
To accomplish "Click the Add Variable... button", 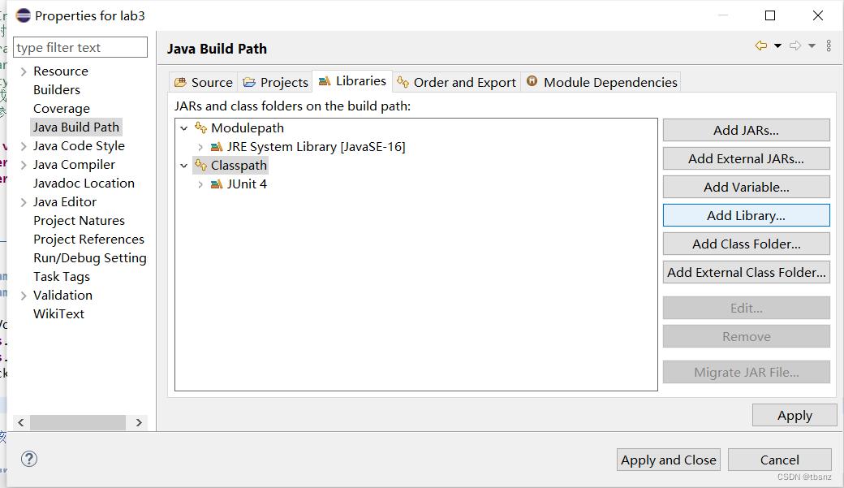I will (746, 187).
